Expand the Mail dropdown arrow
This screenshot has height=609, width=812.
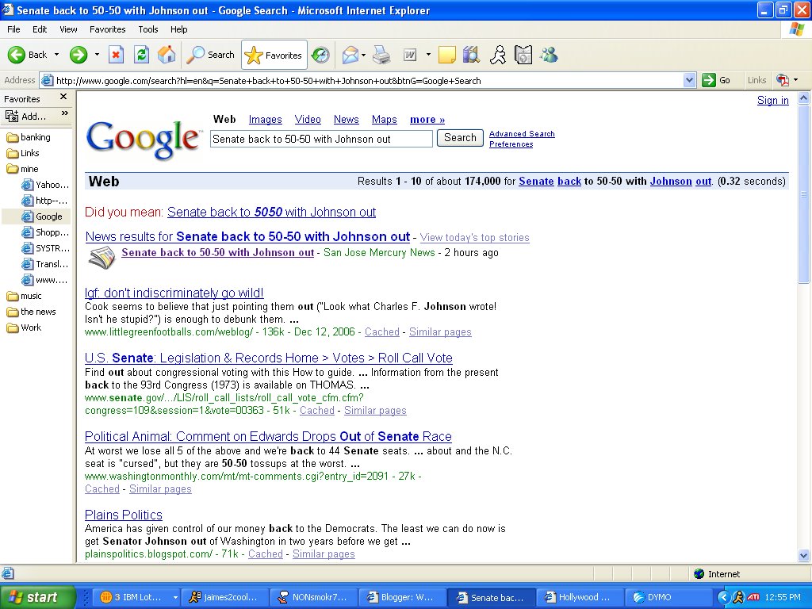pos(363,55)
